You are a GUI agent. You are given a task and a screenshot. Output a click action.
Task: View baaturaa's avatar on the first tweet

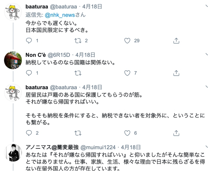(13, 12)
